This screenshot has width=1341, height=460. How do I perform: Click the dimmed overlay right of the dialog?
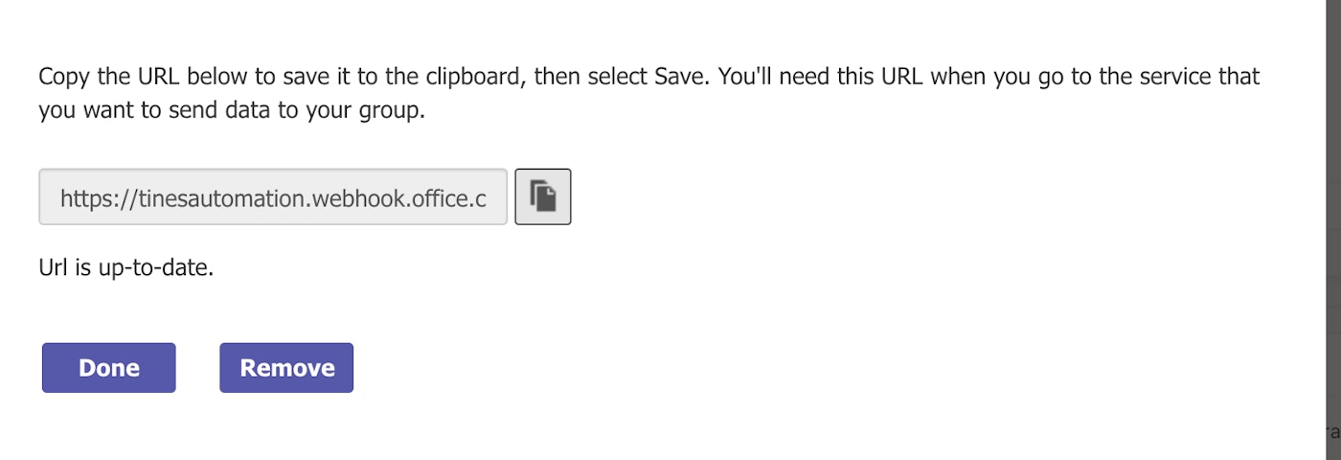1331,230
